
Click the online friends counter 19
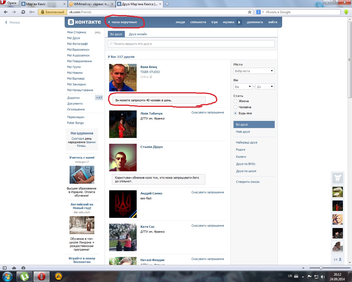pos(337,259)
